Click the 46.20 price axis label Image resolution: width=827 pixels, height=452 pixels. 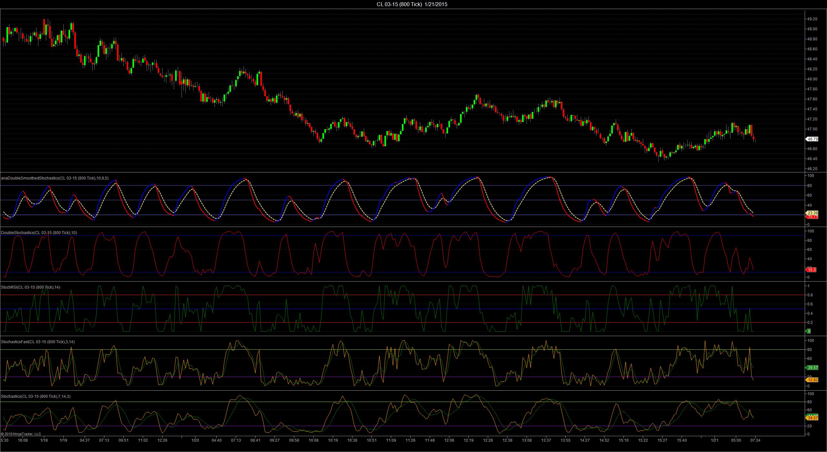(x=812, y=169)
